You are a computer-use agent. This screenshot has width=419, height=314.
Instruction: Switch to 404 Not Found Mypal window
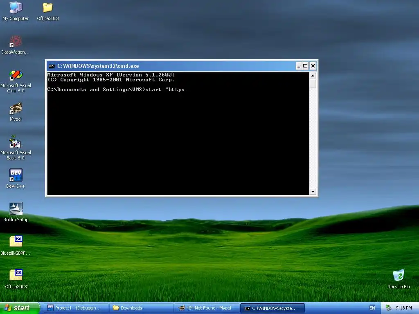[207, 308]
